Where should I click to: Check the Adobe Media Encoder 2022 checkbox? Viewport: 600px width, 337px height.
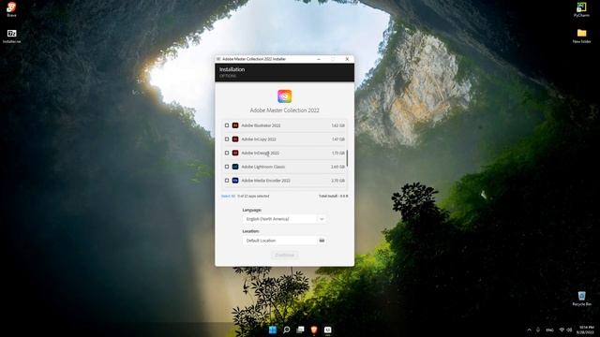coord(227,181)
